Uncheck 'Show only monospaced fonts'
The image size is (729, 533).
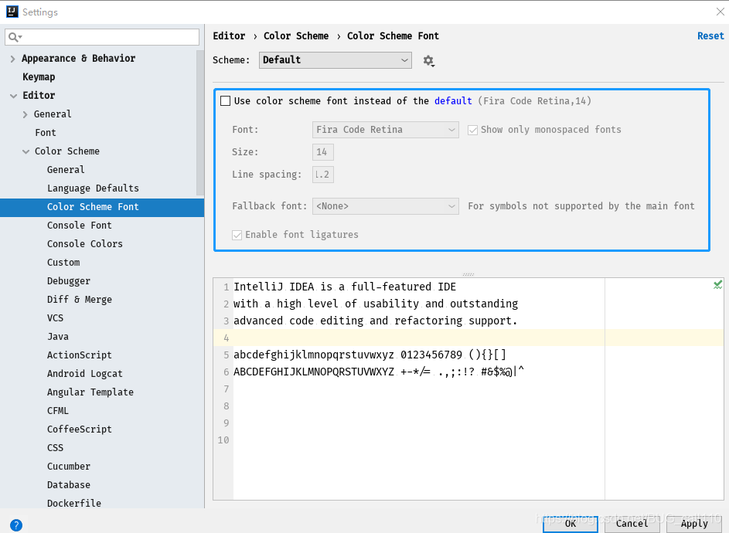click(x=474, y=130)
